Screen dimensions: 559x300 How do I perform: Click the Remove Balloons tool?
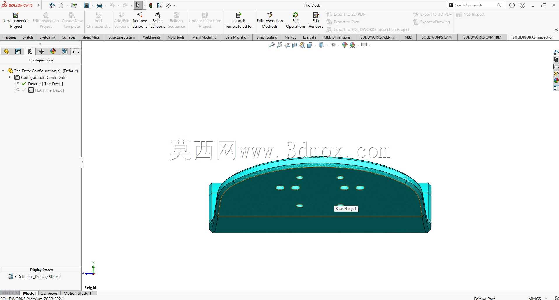pos(140,20)
